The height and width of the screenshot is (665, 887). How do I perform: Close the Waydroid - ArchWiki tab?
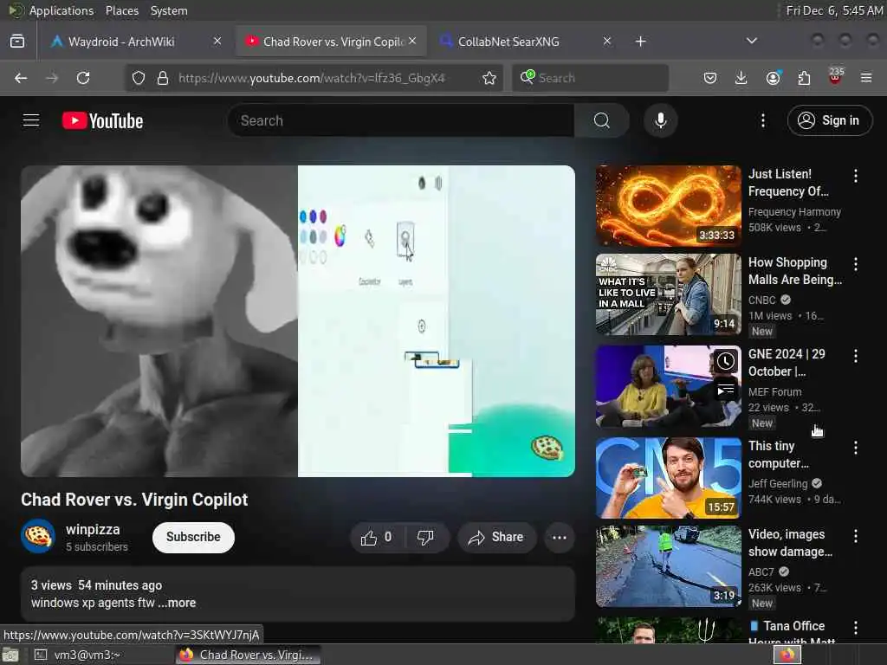pos(217,42)
